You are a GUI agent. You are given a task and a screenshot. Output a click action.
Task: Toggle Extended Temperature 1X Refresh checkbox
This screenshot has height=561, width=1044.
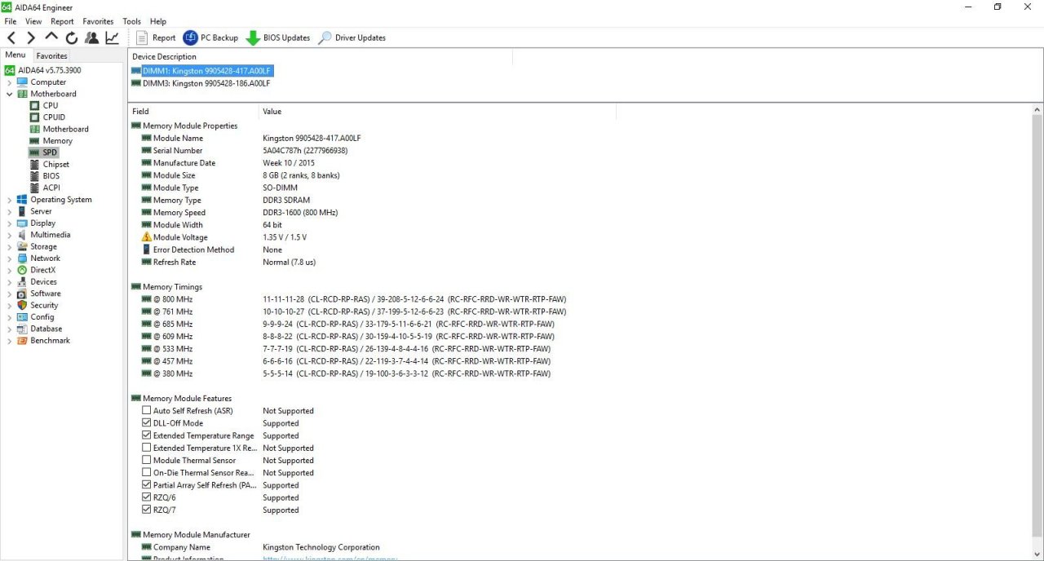click(147, 448)
